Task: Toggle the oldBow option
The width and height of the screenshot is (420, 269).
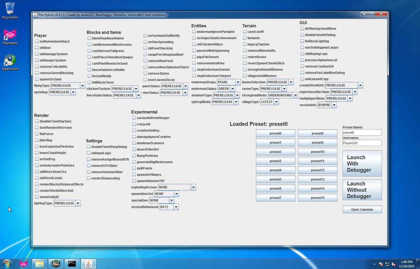Action: 37,48
